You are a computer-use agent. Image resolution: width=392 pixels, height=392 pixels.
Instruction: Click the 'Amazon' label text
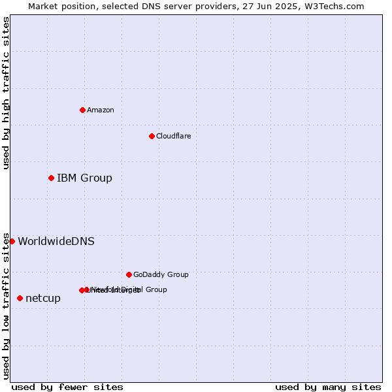[x=101, y=110]
